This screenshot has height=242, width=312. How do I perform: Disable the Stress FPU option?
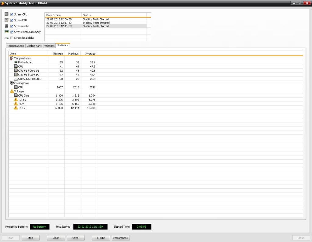click(x=12, y=20)
